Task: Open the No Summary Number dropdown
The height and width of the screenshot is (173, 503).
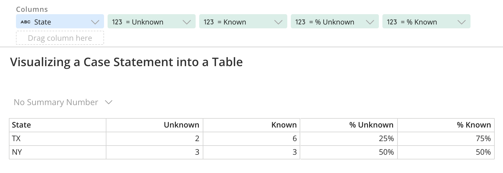Action: pos(63,102)
